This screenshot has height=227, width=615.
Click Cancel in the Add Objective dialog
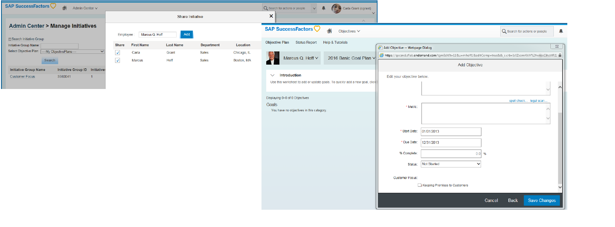(x=491, y=200)
